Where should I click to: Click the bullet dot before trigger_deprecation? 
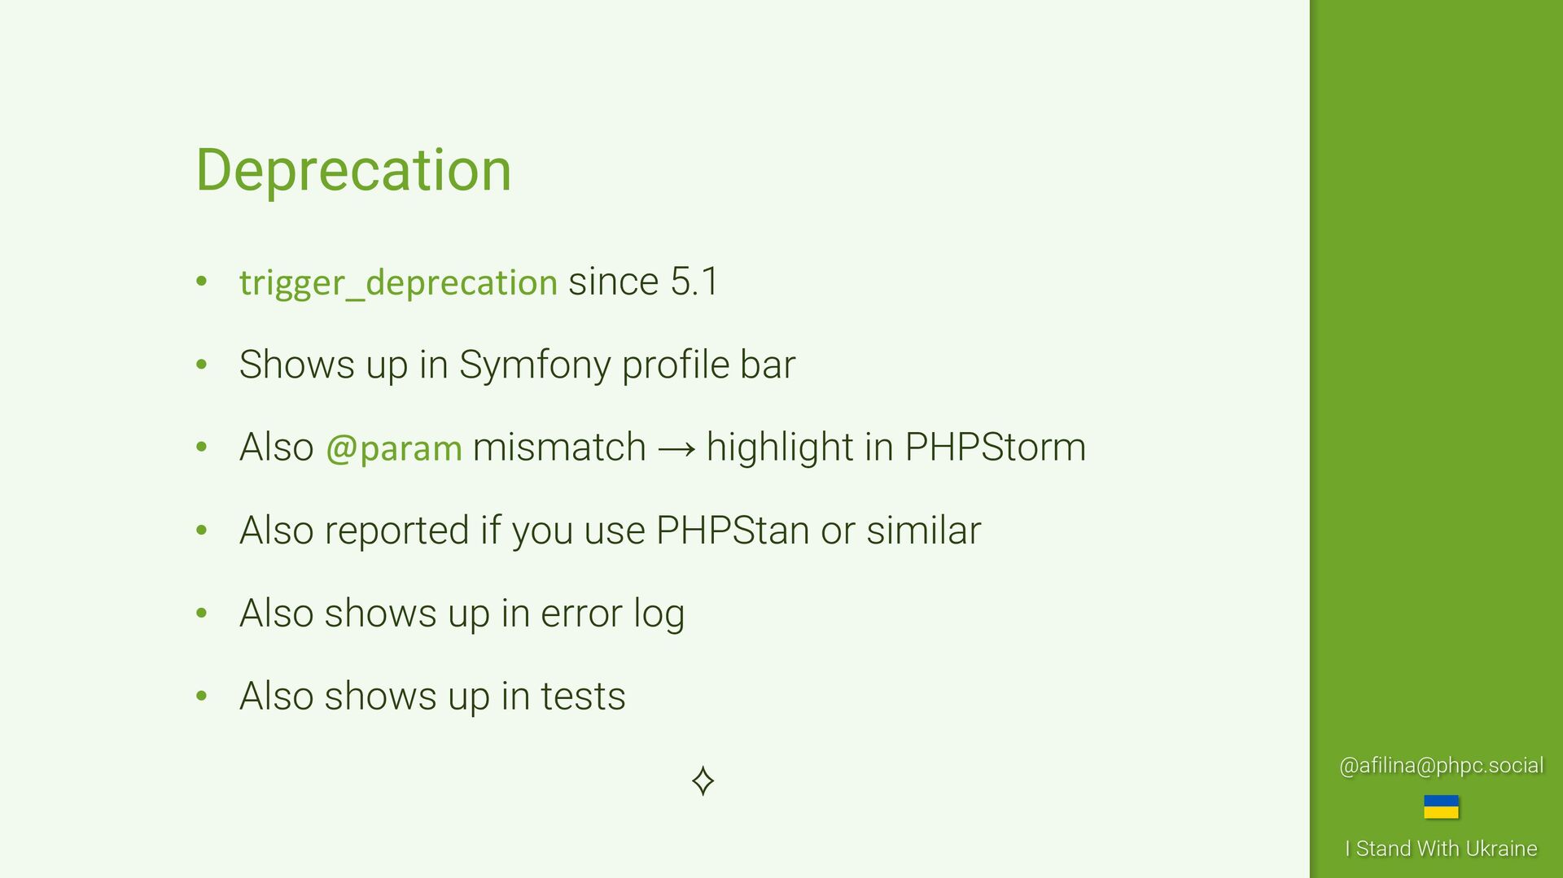[x=202, y=282]
